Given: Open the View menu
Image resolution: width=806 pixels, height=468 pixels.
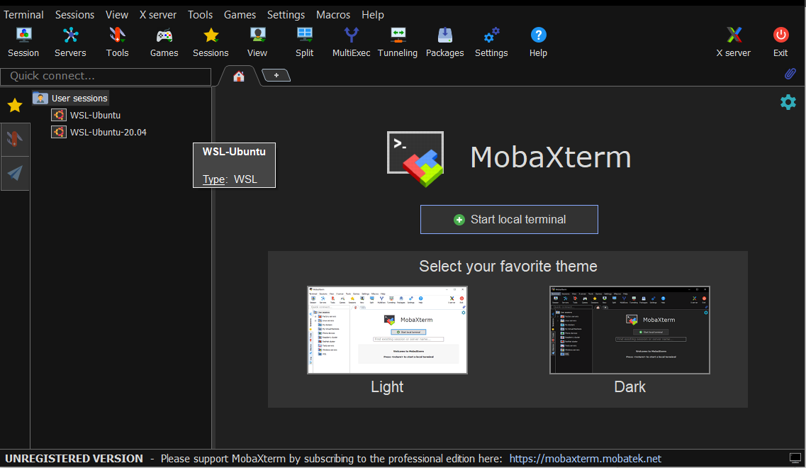Looking at the screenshot, I should (117, 15).
